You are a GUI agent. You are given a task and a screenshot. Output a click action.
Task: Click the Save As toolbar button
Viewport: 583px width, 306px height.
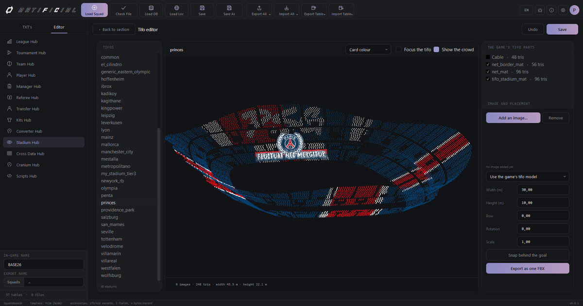click(x=229, y=10)
